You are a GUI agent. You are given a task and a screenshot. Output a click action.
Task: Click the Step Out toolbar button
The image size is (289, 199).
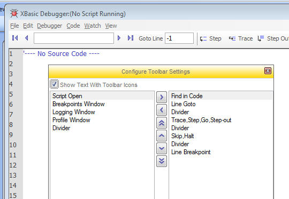(273, 38)
